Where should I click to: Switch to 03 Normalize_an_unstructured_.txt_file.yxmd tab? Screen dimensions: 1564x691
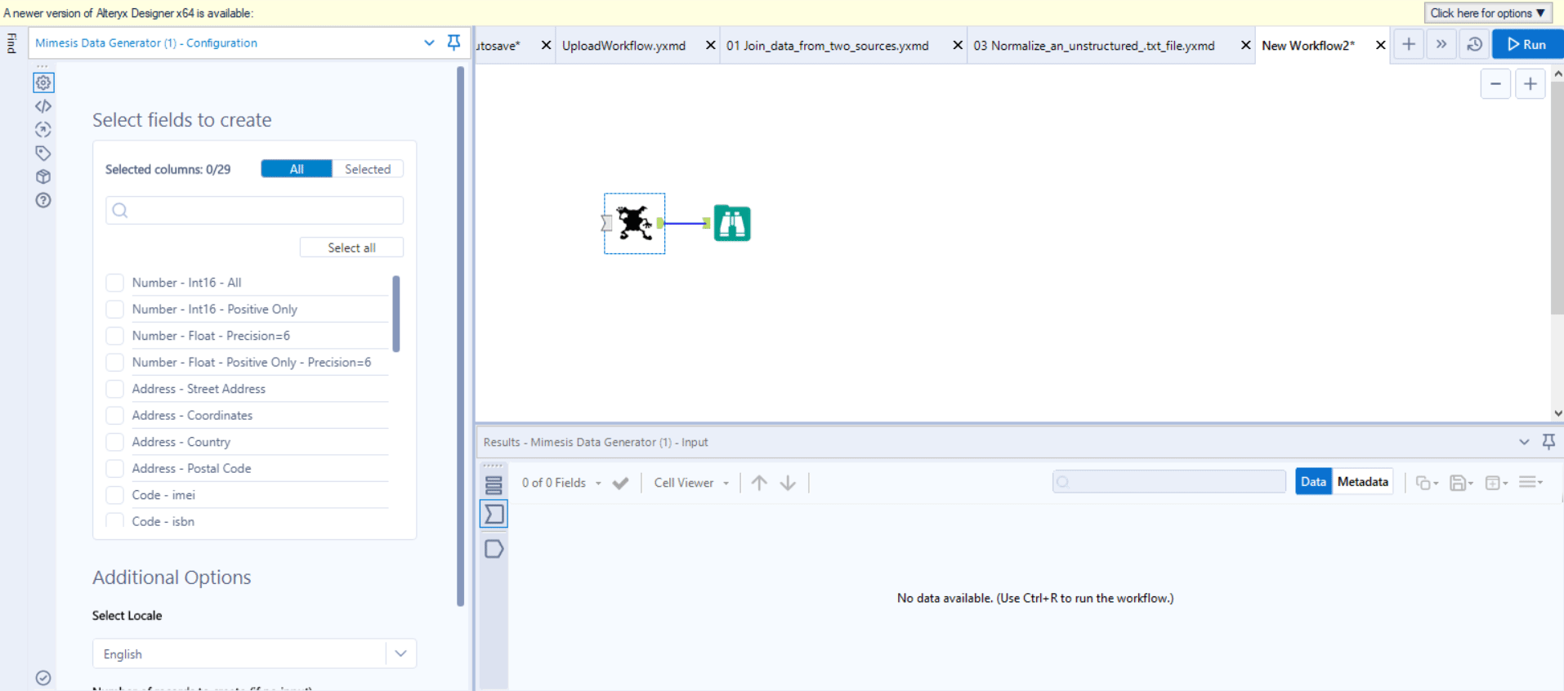pos(1094,46)
